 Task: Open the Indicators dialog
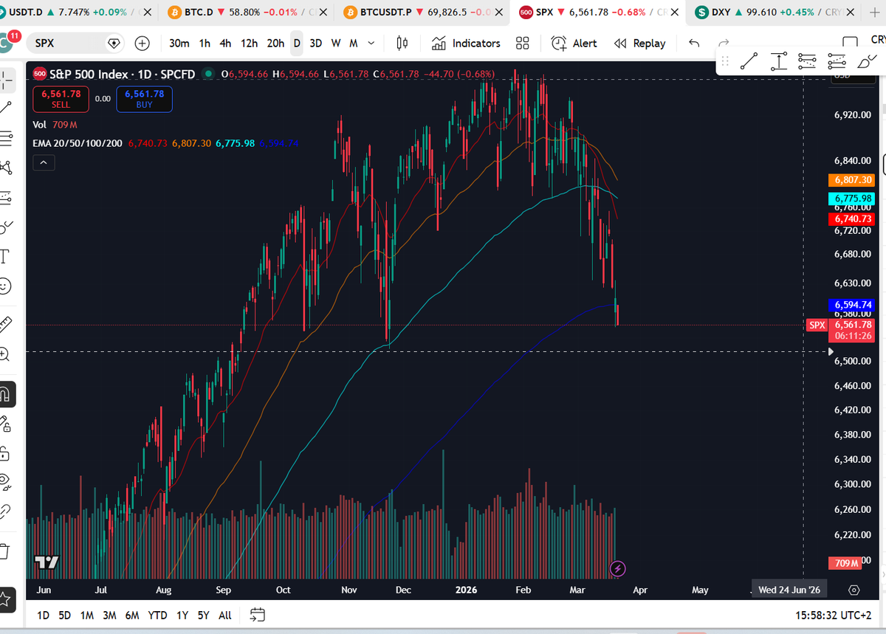point(466,44)
